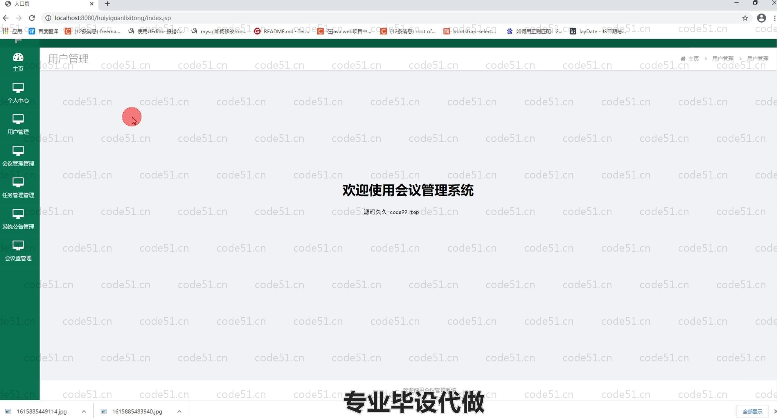
Task: Select 用户管理 sidebar icon
Action: 18,119
